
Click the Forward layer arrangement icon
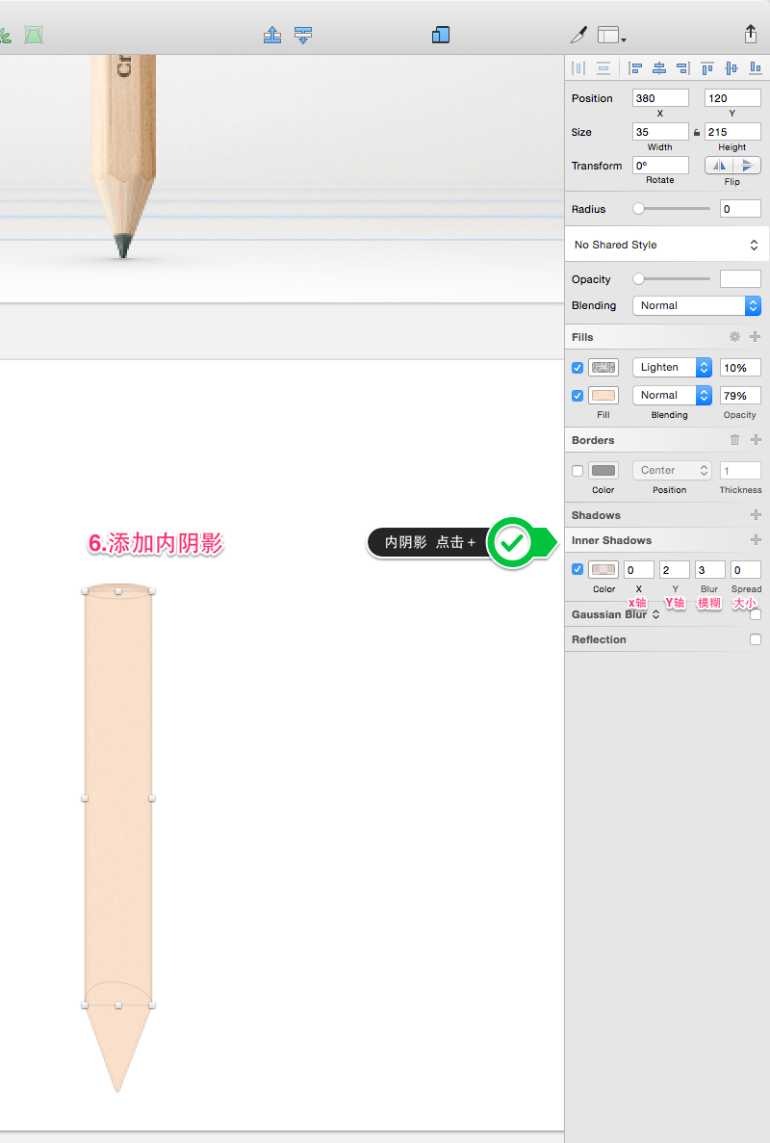pos(272,35)
